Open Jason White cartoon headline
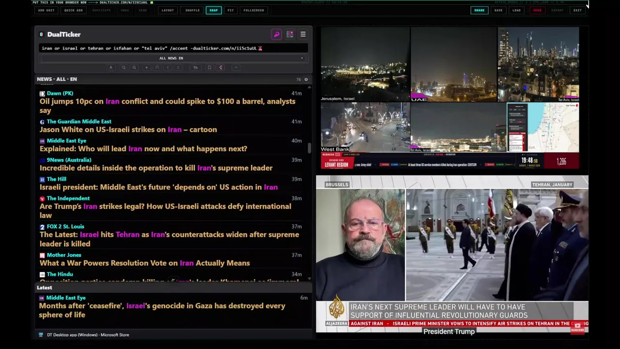The image size is (620, 349). [x=128, y=129]
